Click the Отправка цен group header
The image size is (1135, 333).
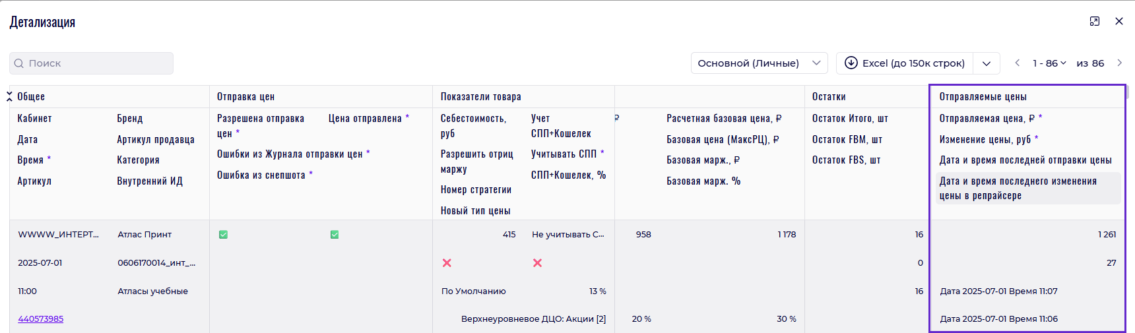[245, 97]
